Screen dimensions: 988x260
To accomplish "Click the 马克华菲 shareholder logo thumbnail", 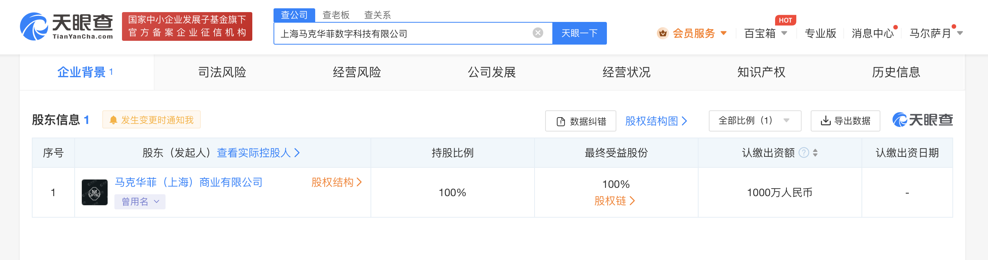I will pos(94,192).
